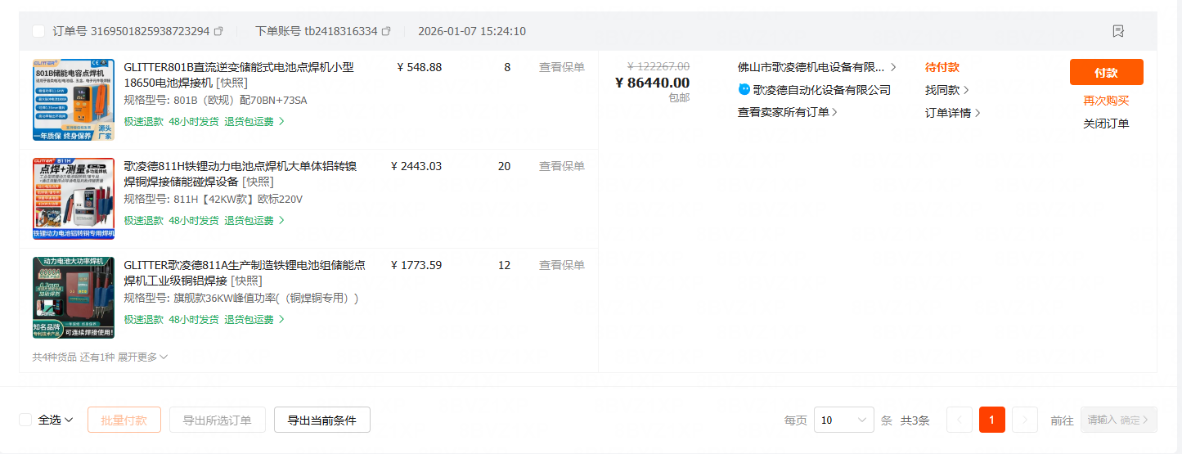The image size is (1182, 454).
Task: Open the 全选 dropdown arrow
Action: 69,420
